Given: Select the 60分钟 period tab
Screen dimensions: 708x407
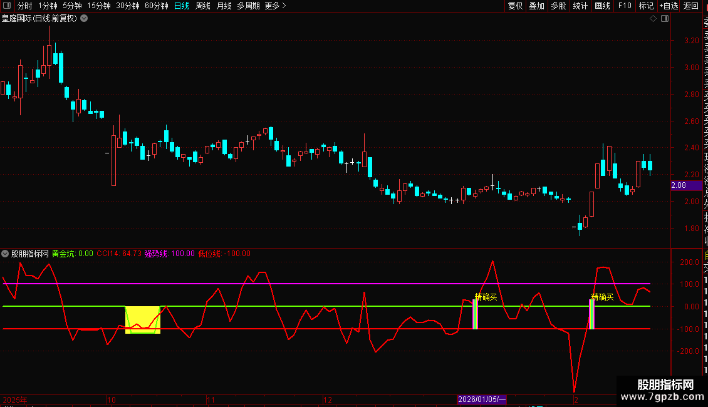Looking at the screenshot, I should (157, 6).
